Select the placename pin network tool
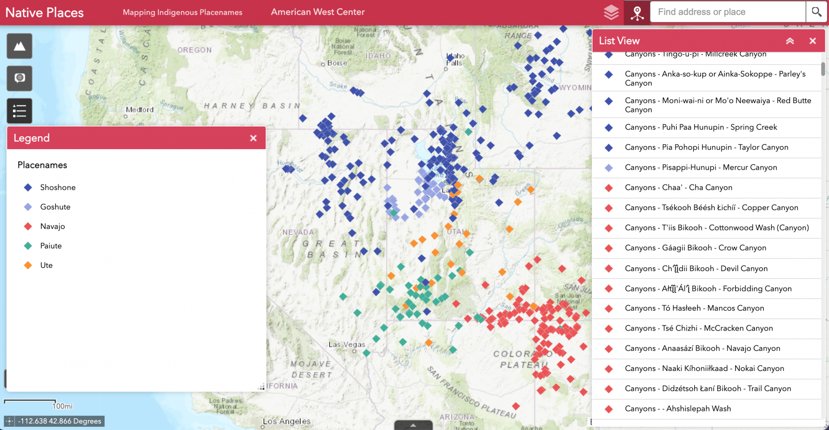This screenshot has width=829, height=430. (x=636, y=12)
